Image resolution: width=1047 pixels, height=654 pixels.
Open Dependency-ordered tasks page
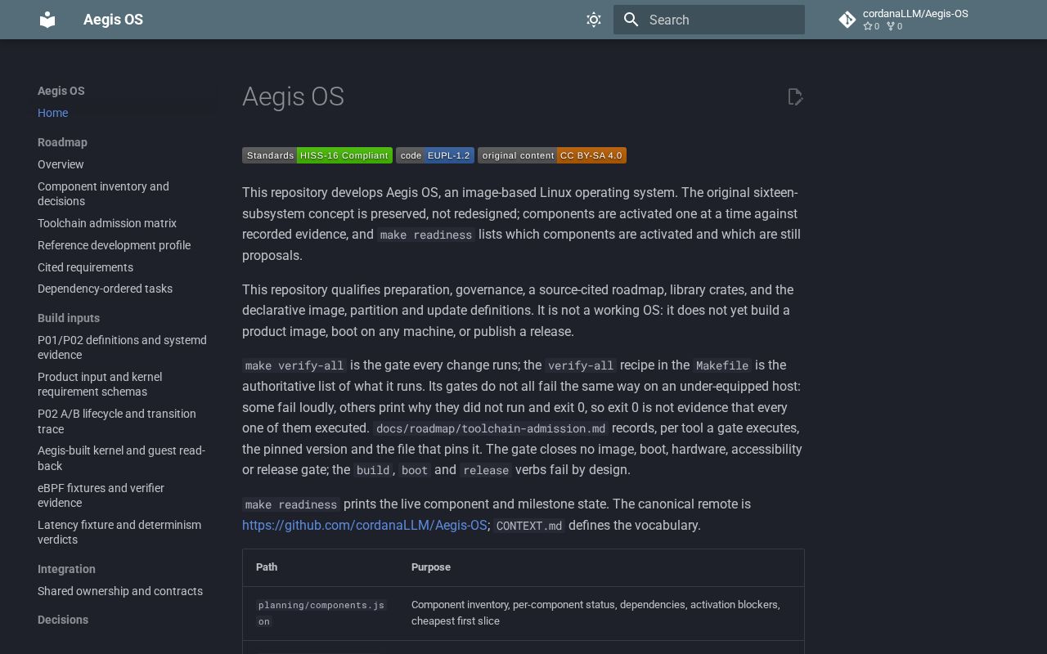[105, 289]
